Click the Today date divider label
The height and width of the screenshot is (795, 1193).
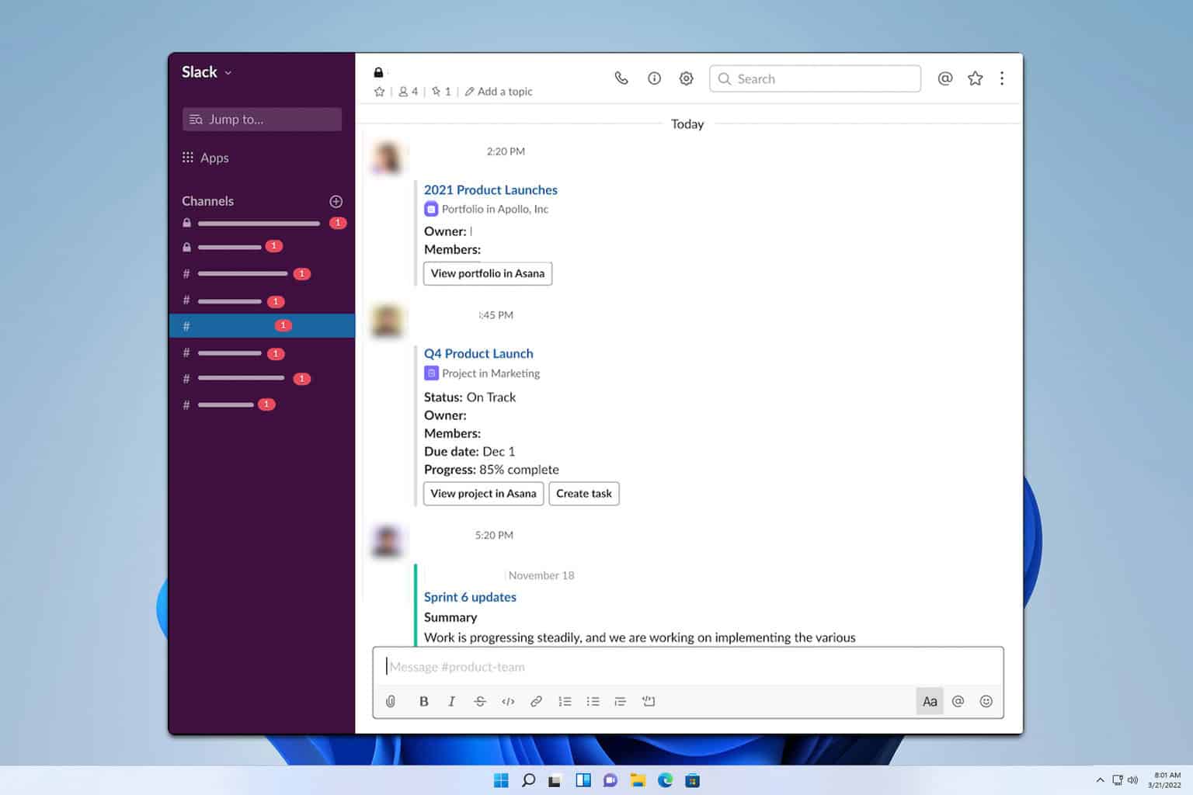click(x=687, y=124)
